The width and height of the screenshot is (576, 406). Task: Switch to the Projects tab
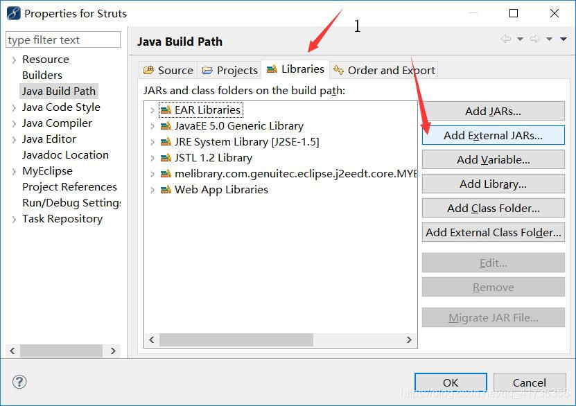click(x=229, y=70)
